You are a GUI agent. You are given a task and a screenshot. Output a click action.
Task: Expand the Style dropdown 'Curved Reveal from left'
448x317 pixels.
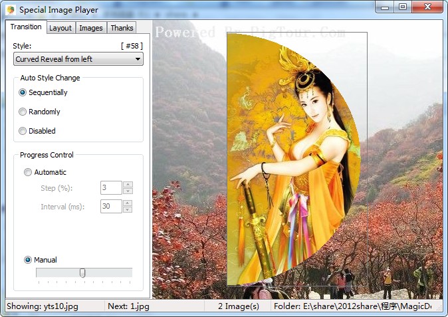tap(78, 59)
